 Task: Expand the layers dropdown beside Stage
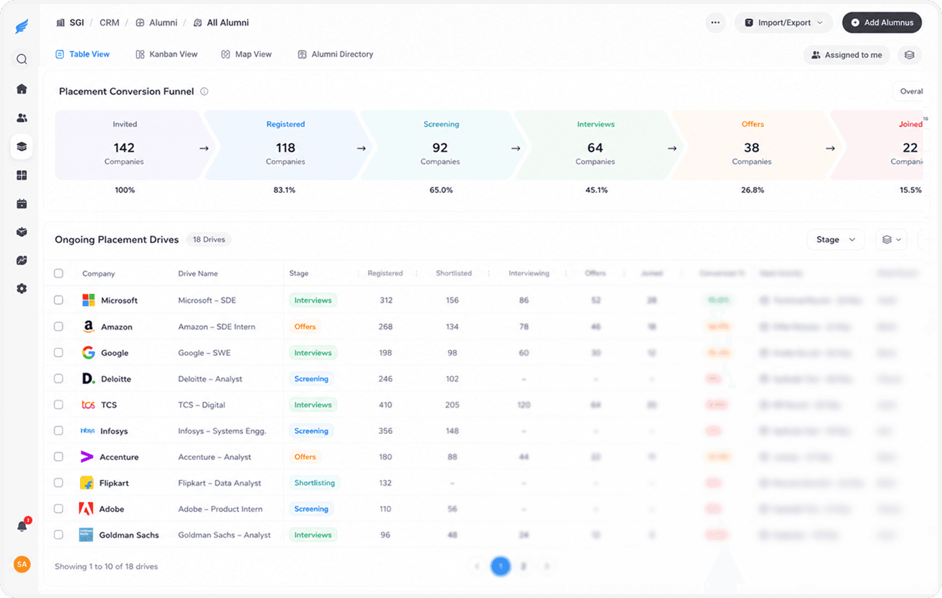pos(892,239)
